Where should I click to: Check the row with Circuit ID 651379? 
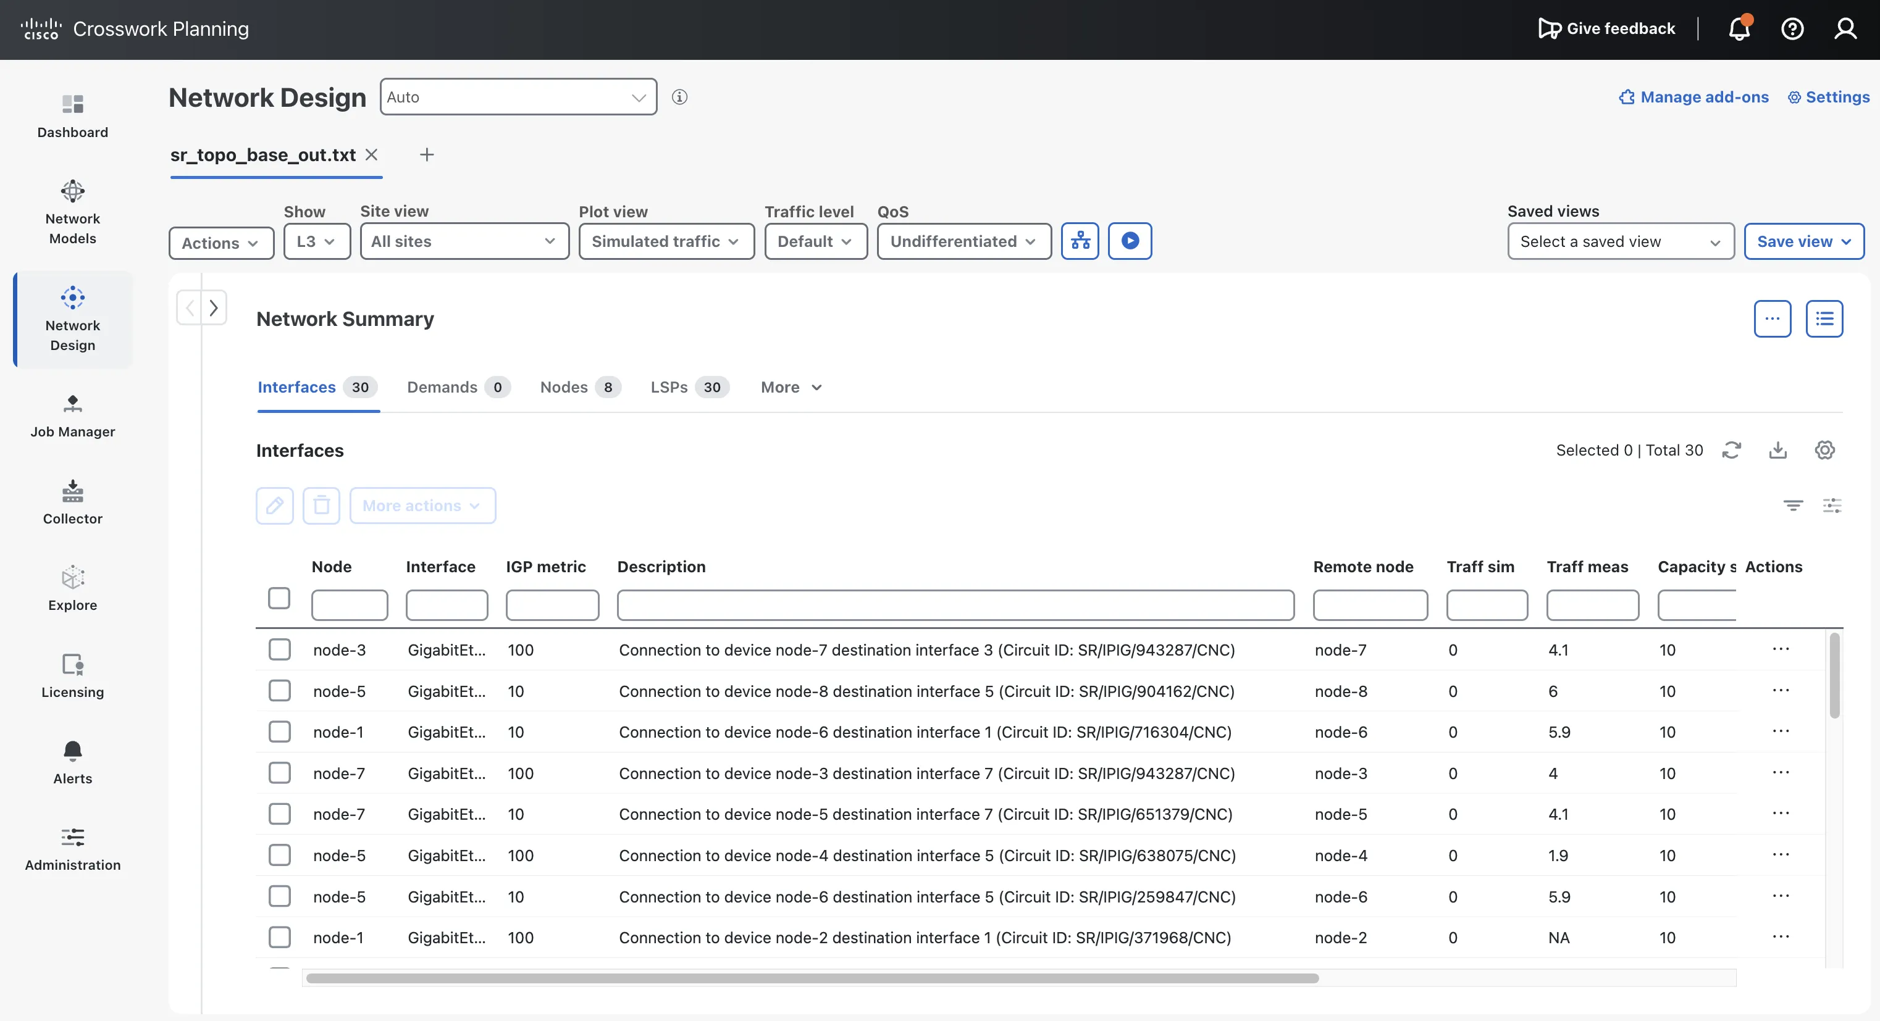280,814
